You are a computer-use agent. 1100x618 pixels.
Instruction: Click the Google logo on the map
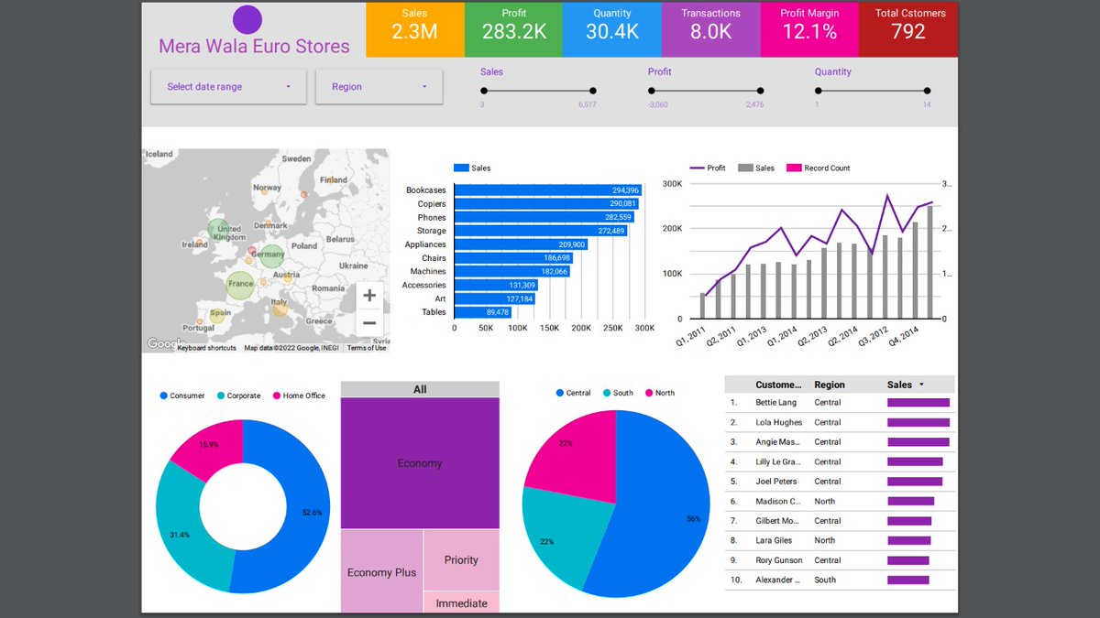(163, 343)
